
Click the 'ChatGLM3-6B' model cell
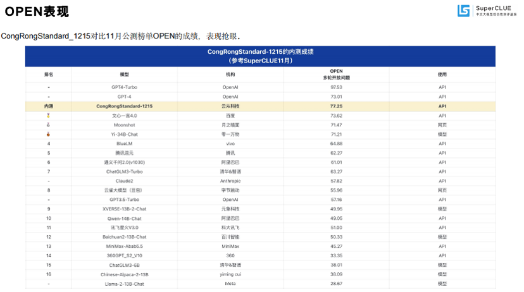pos(124,265)
